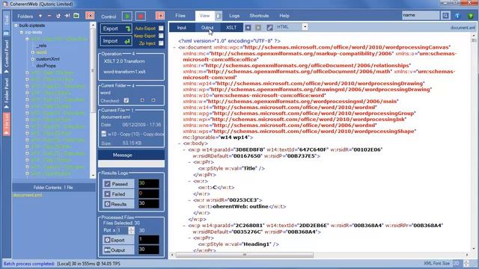Close the Folders panel with red X
Screen dimensions: 479x269
(x=90, y=16)
